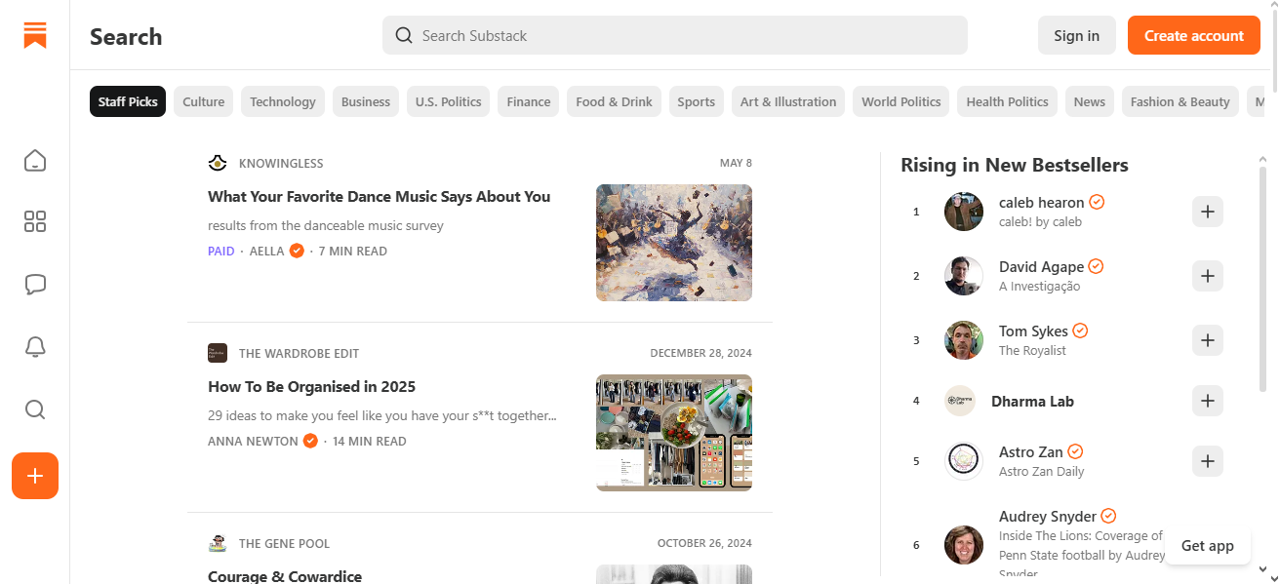1280x584 pixels.
Task: Follow caleb hearon with plus button
Action: (x=1207, y=212)
